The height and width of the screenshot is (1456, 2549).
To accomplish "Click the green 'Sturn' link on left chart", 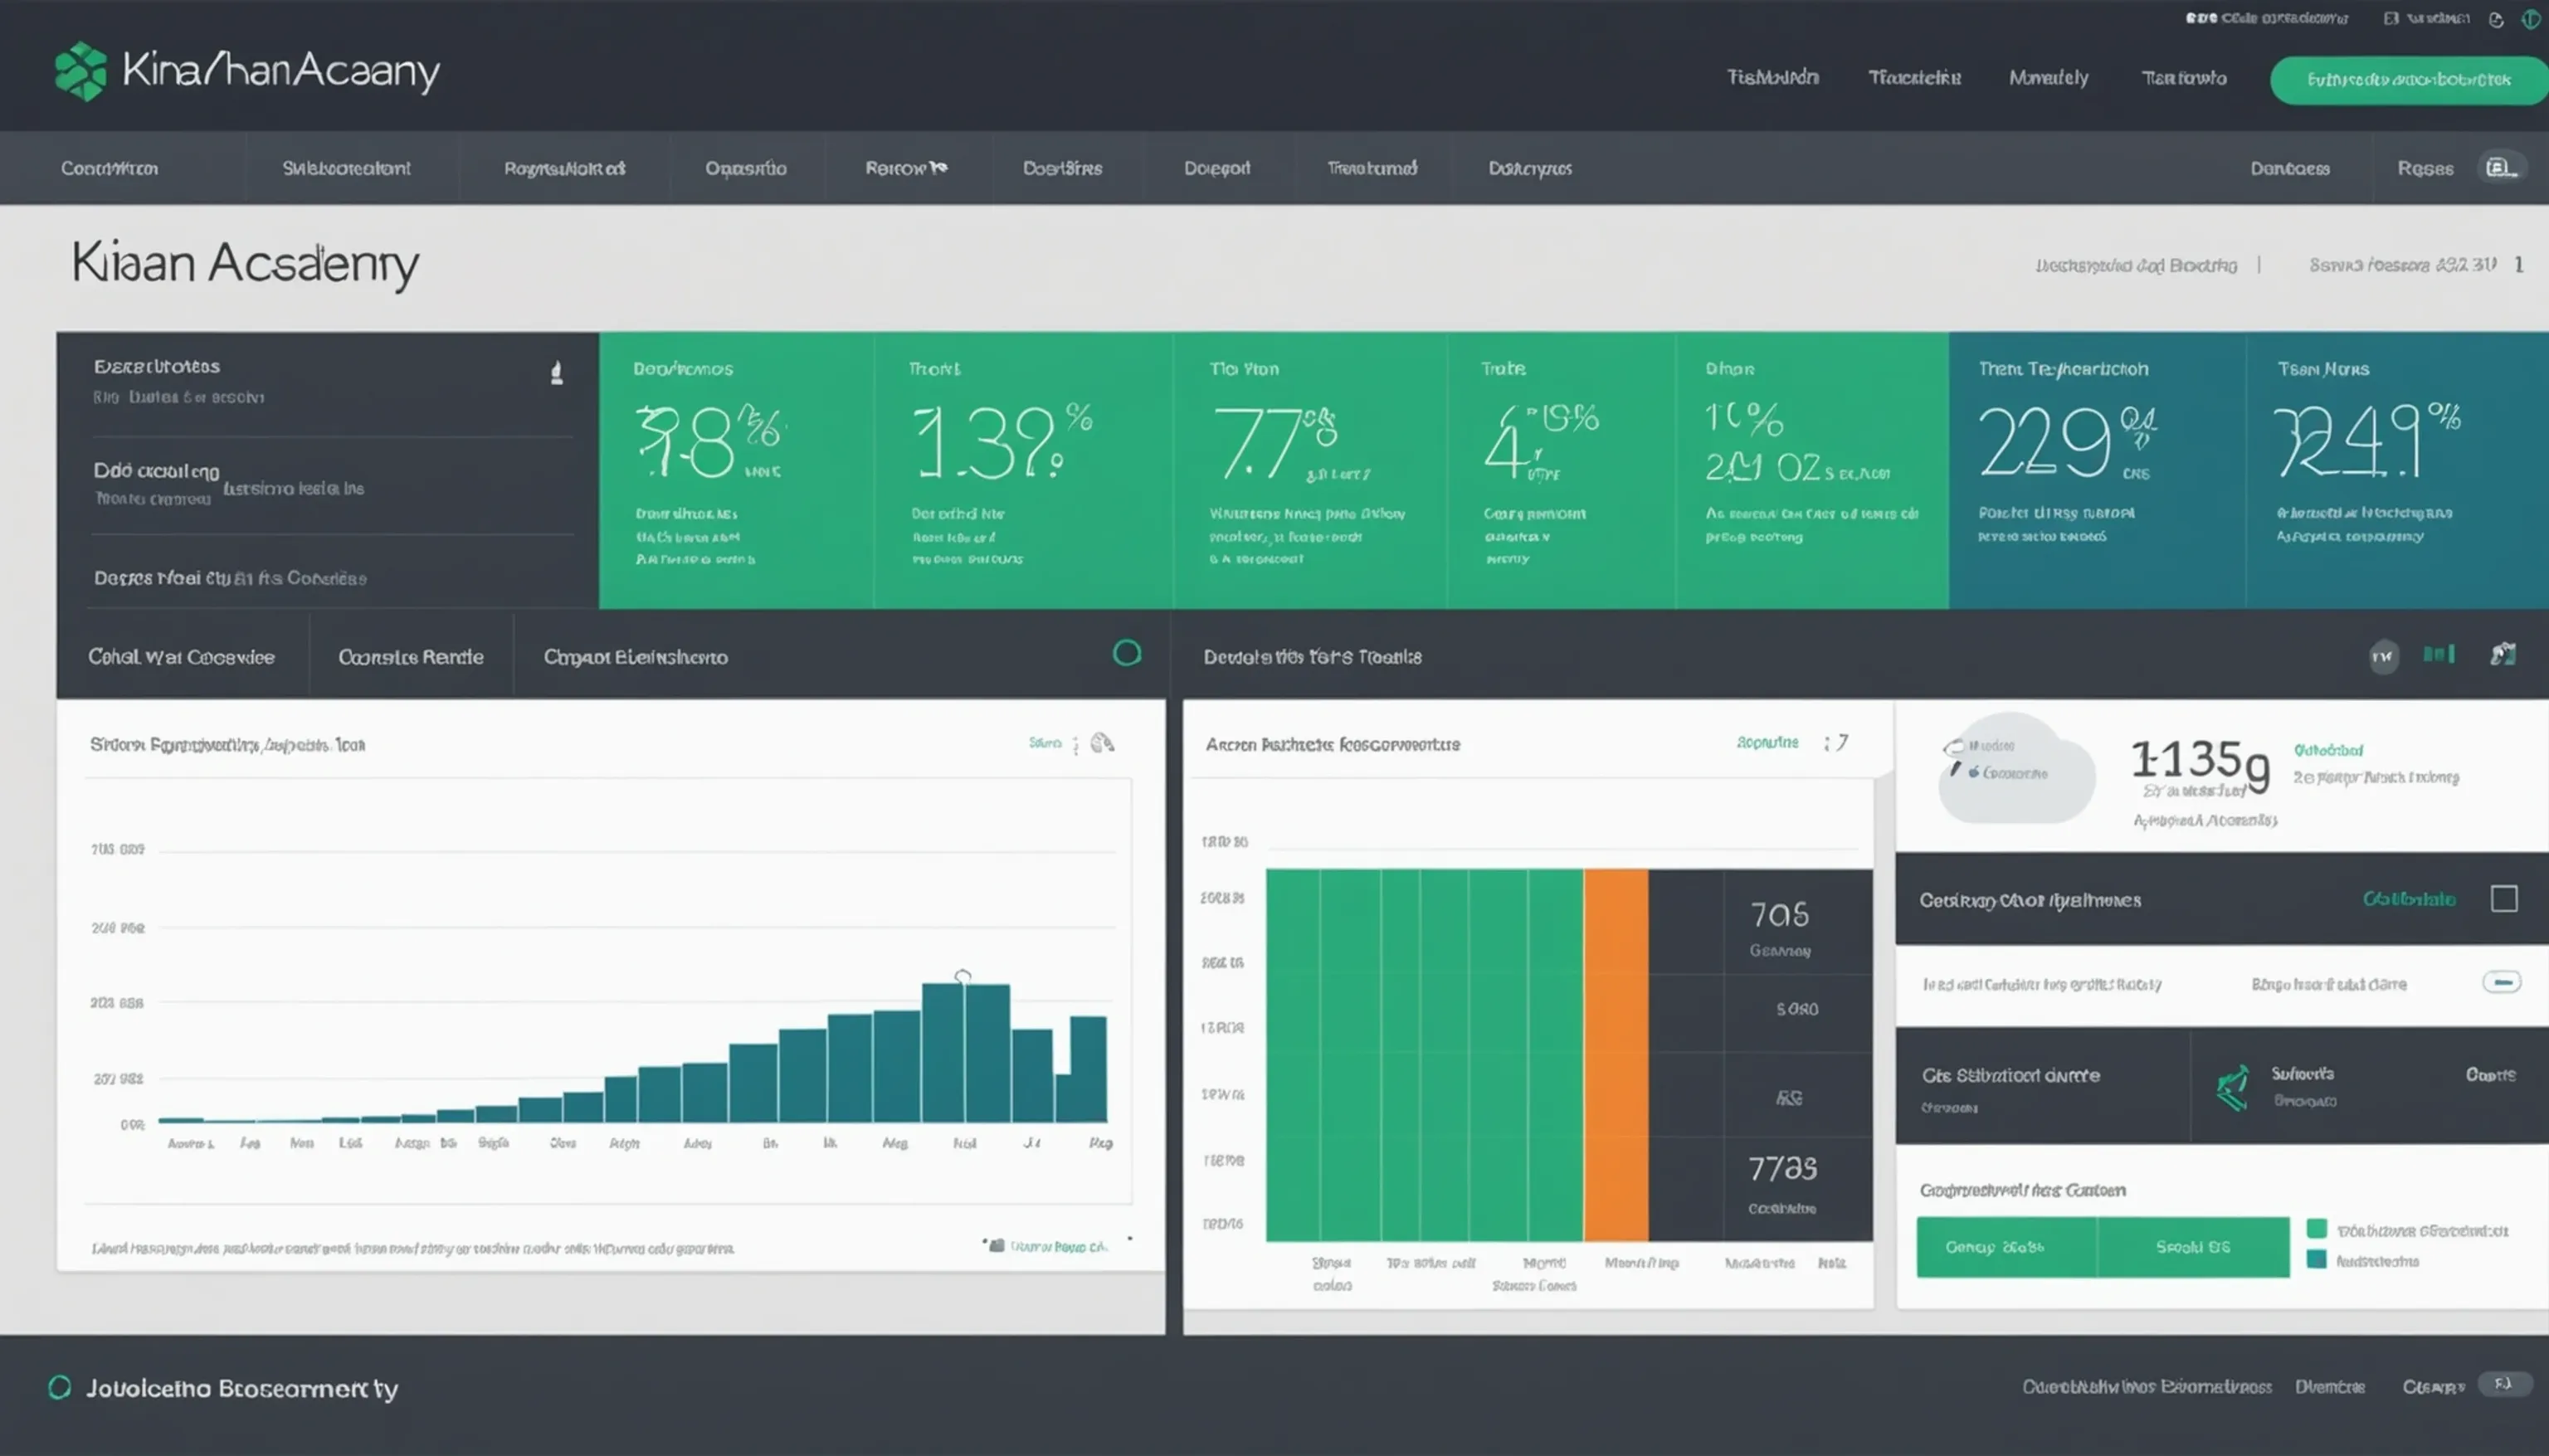I will 1045,742.
